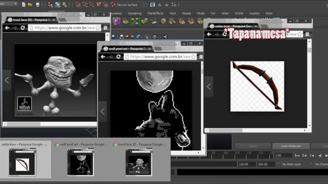Bookmark star in wolf pixel art window
Screen dimensions: 328x184
(x=194, y=56)
